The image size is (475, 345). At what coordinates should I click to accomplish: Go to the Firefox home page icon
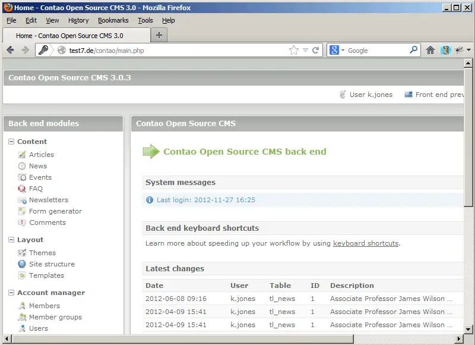430,50
